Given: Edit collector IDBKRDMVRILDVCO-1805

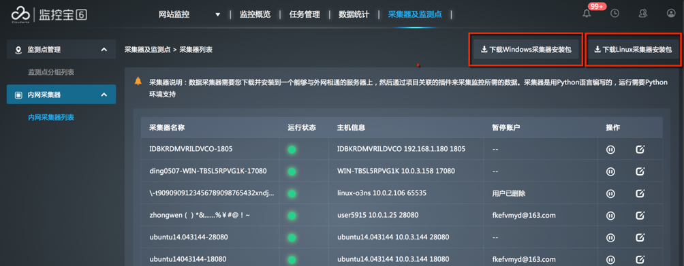Looking at the screenshot, I should tap(640, 149).
